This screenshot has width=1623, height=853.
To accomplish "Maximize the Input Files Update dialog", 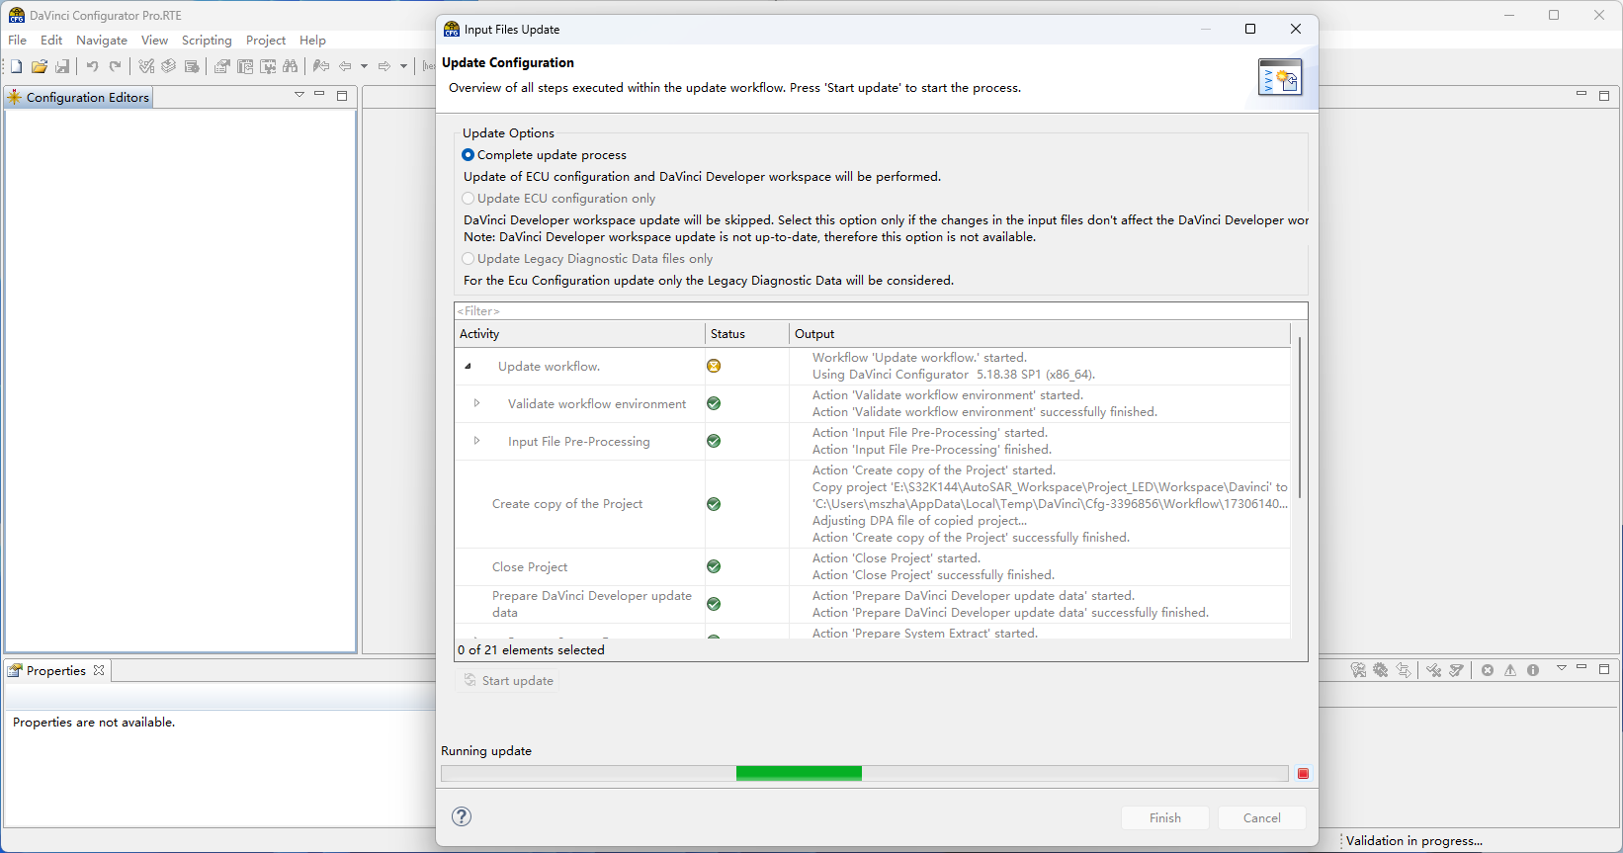I will tap(1250, 29).
